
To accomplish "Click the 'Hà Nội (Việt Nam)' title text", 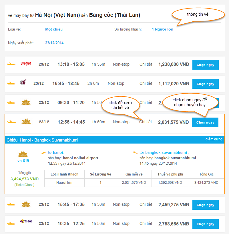I will click(57, 15).
